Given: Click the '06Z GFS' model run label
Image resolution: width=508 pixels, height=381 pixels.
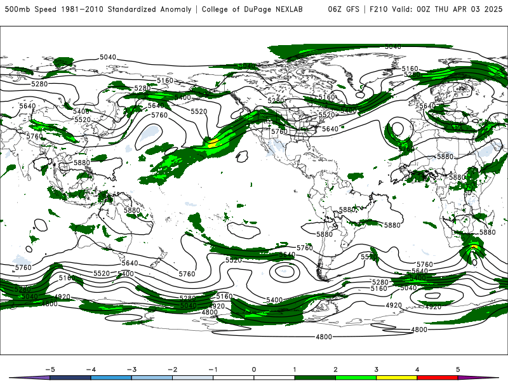Looking at the screenshot, I should 344,10.
